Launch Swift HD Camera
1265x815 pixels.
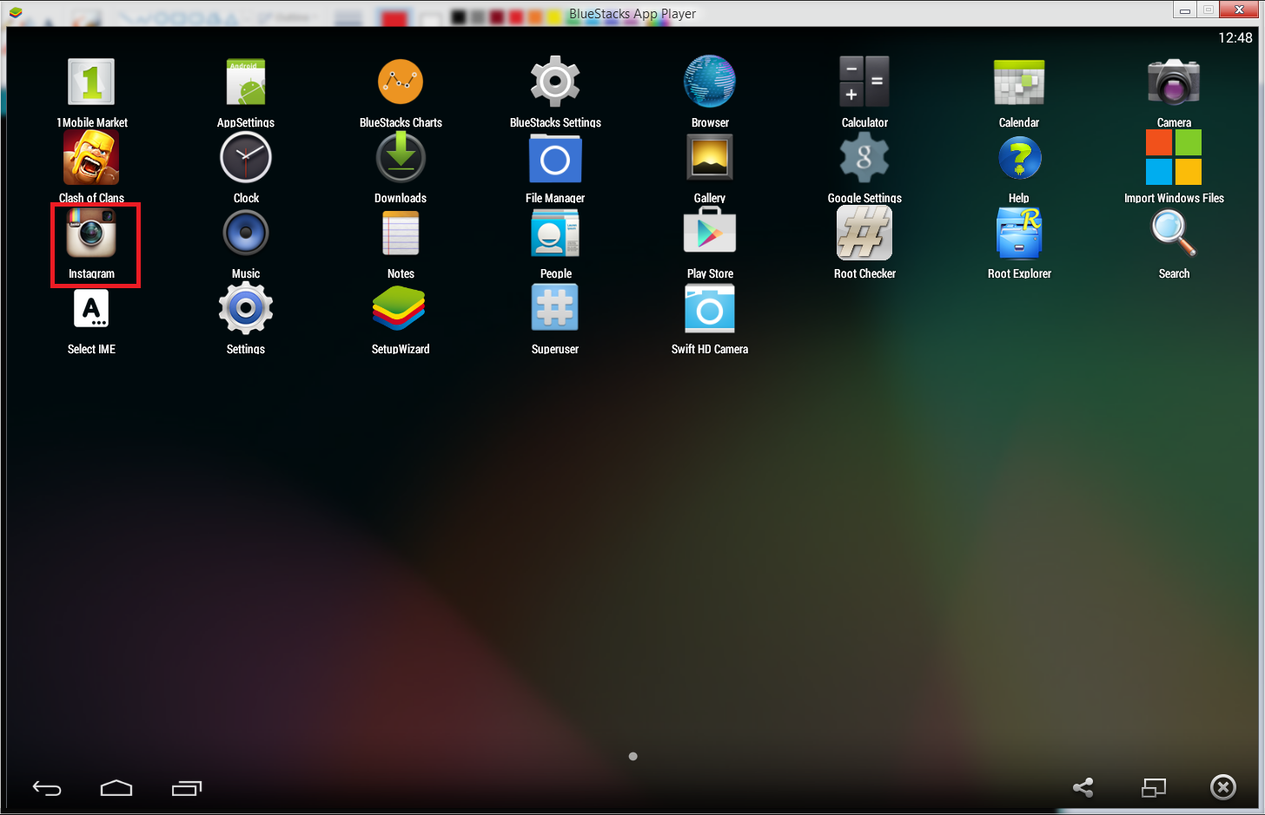710,309
